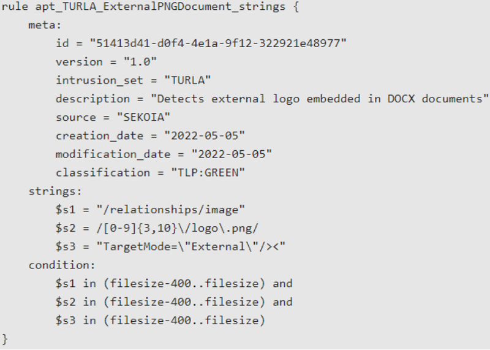This screenshot has height=350, width=490.
Task: Click the condition: section keyword
Action: pyautogui.click(x=62, y=265)
